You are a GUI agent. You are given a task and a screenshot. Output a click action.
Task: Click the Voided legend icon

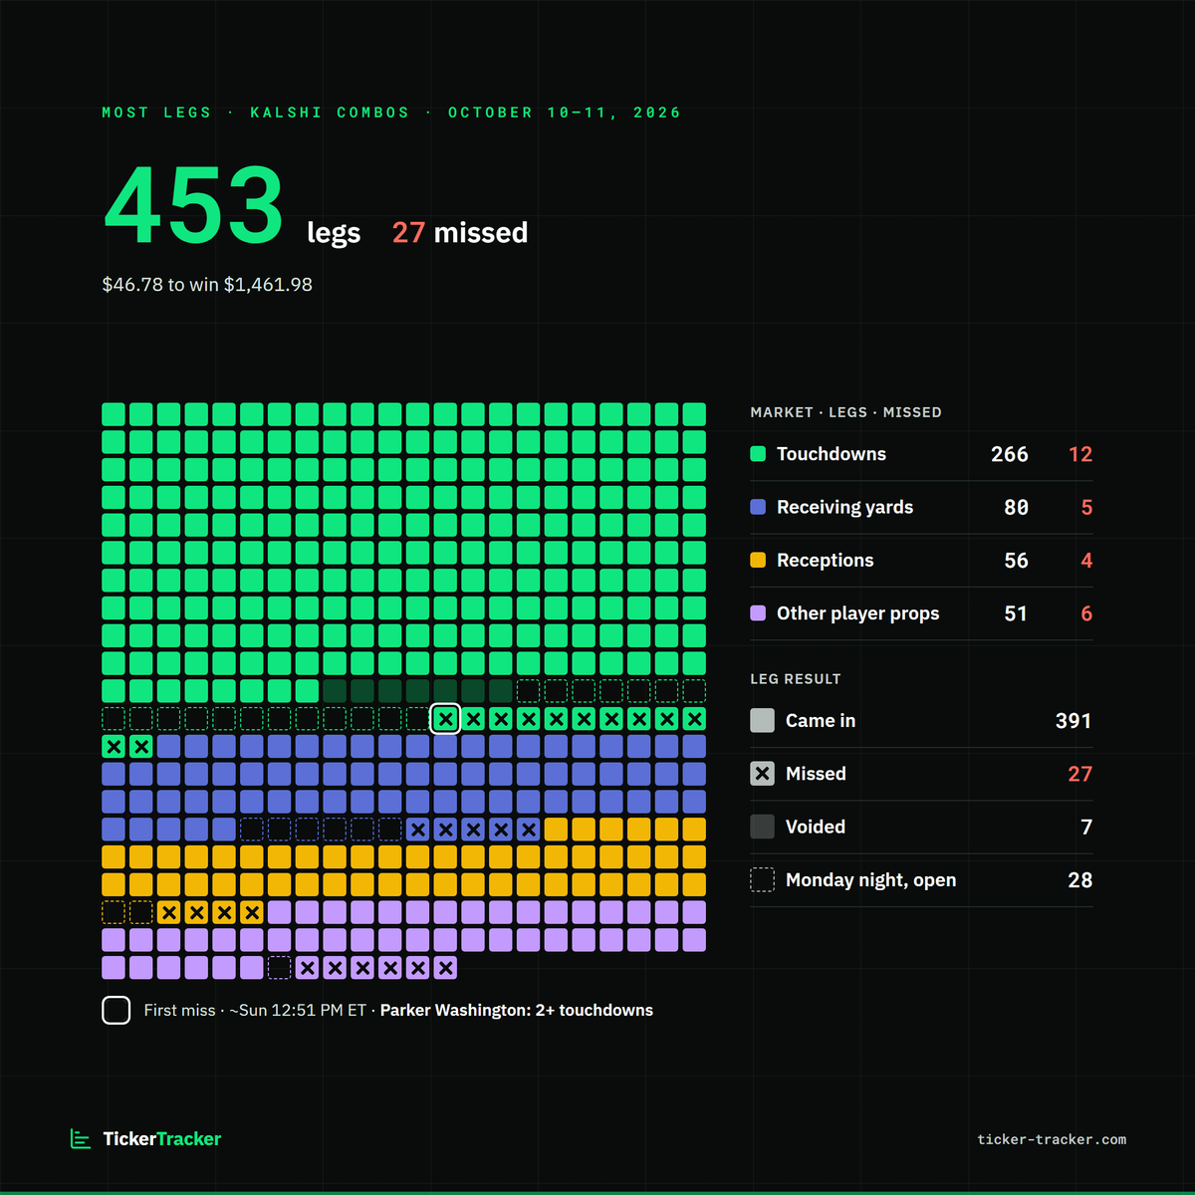(x=762, y=827)
